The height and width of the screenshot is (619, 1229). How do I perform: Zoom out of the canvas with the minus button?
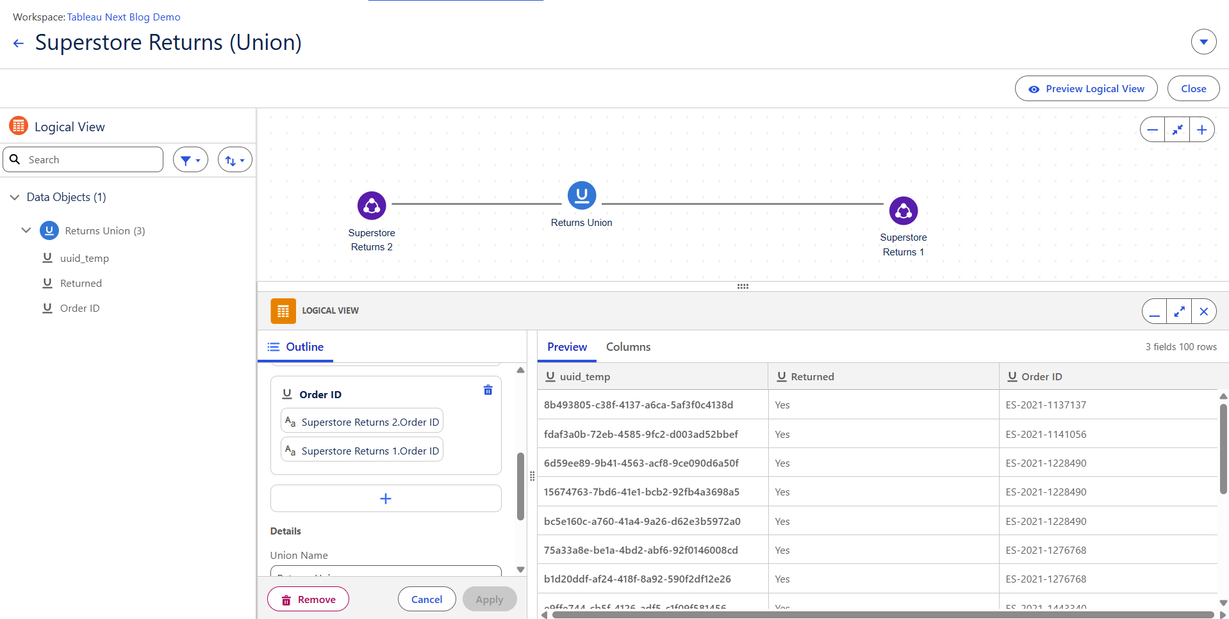click(x=1153, y=130)
